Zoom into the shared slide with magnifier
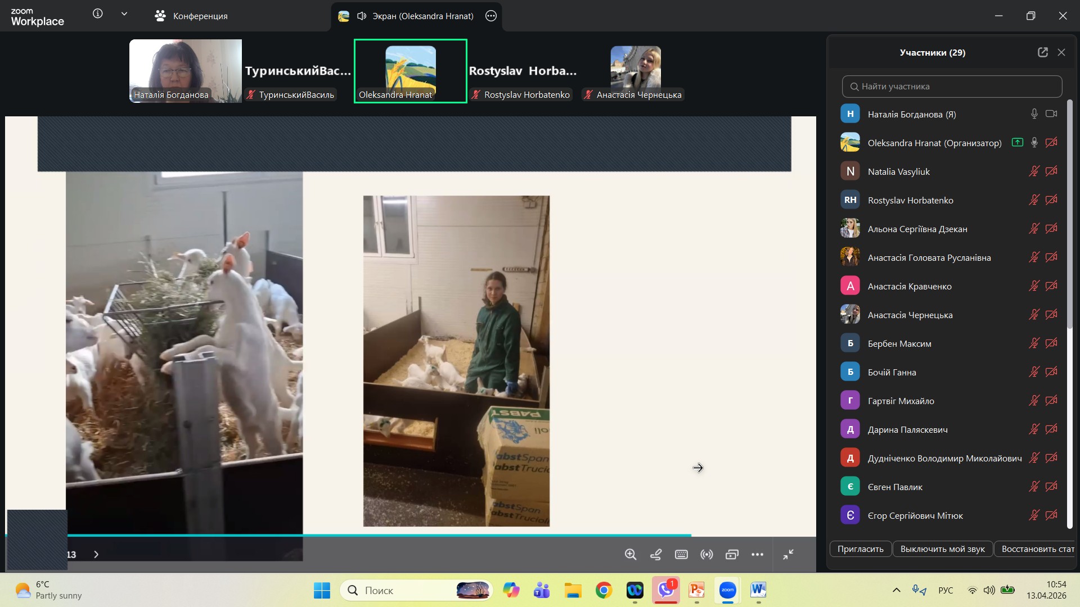Viewport: 1080px width, 607px height. coord(631,554)
